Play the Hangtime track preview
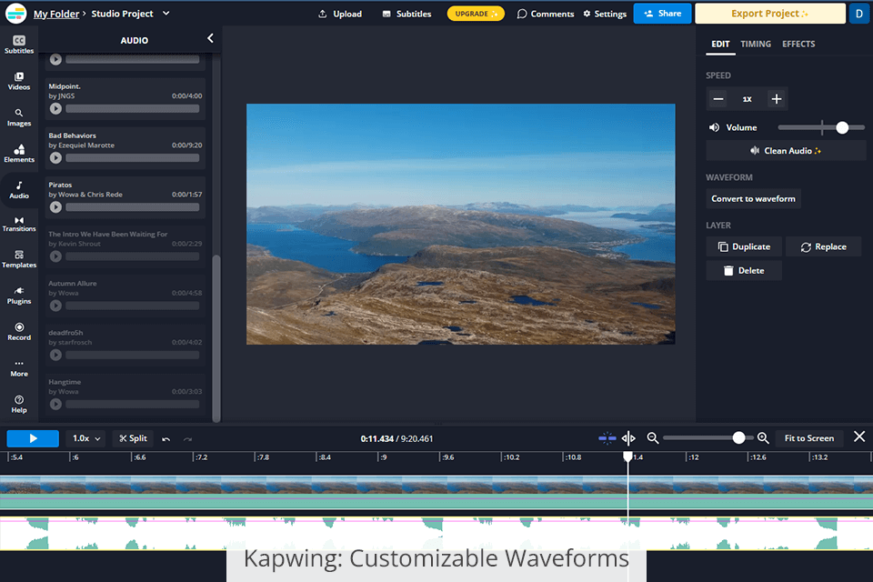 click(55, 405)
